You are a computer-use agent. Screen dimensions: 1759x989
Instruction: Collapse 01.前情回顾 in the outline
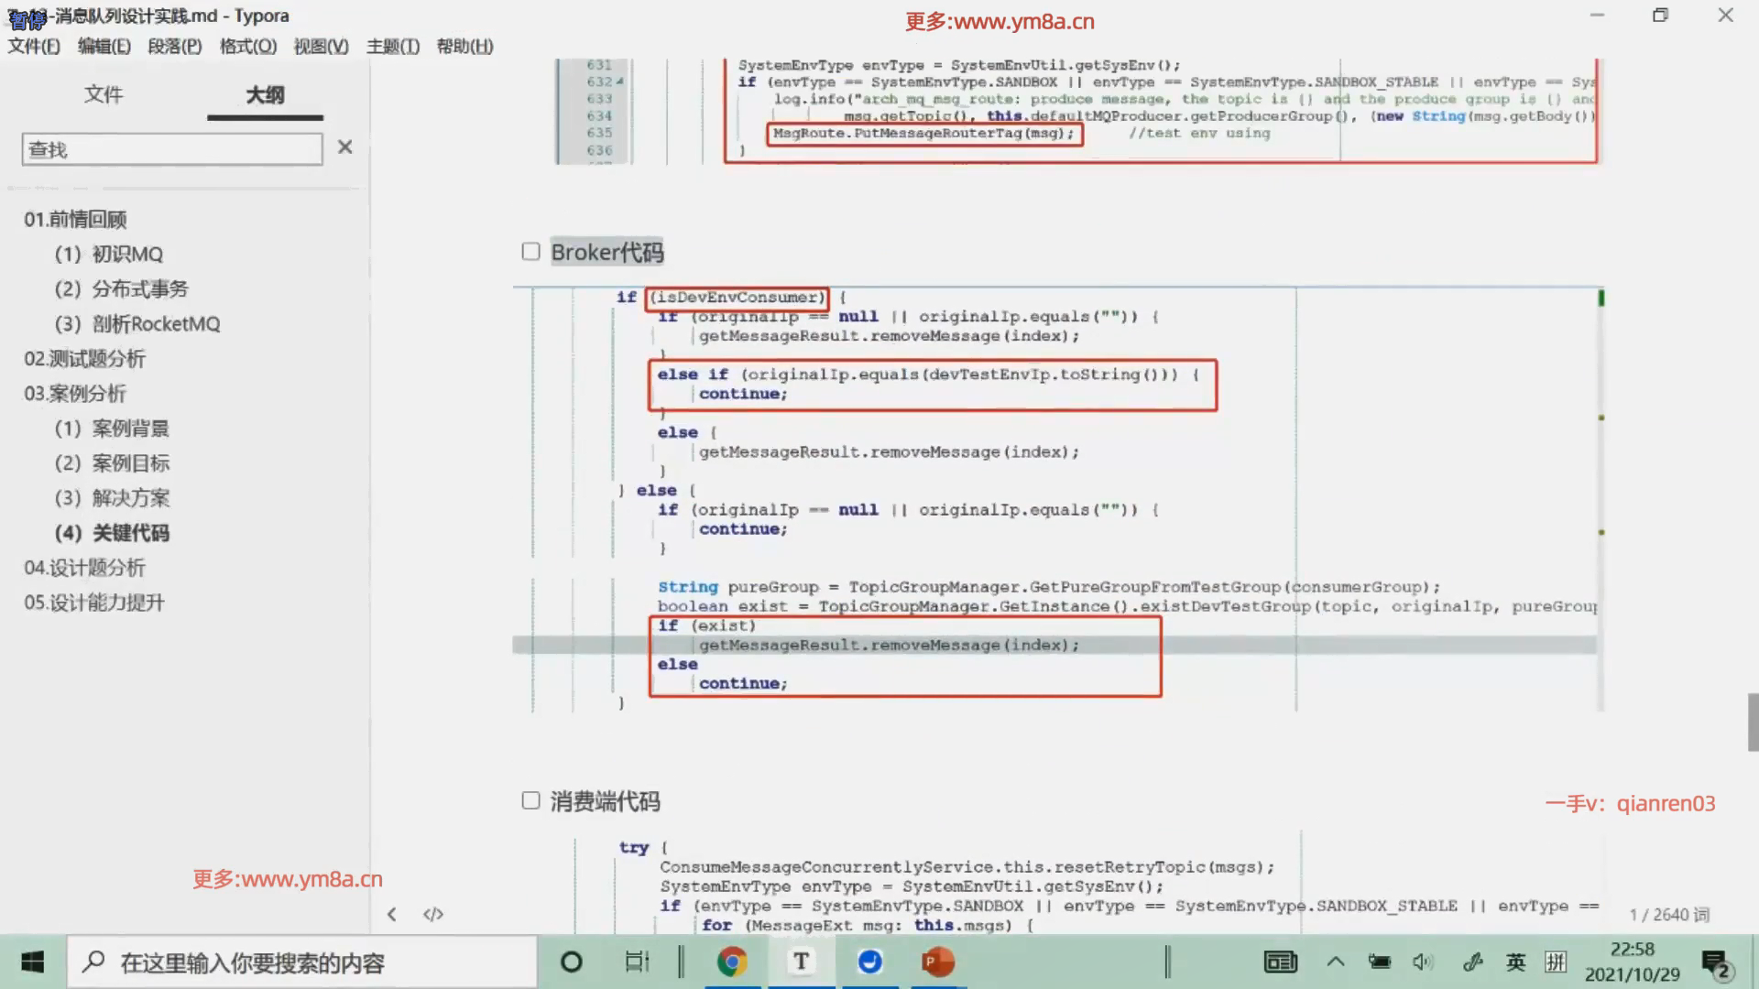(75, 220)
